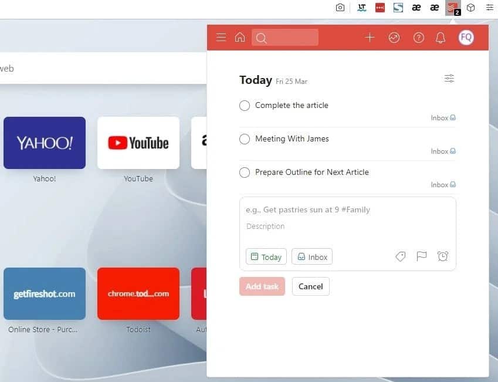Open the extensions cube icon

470,7
